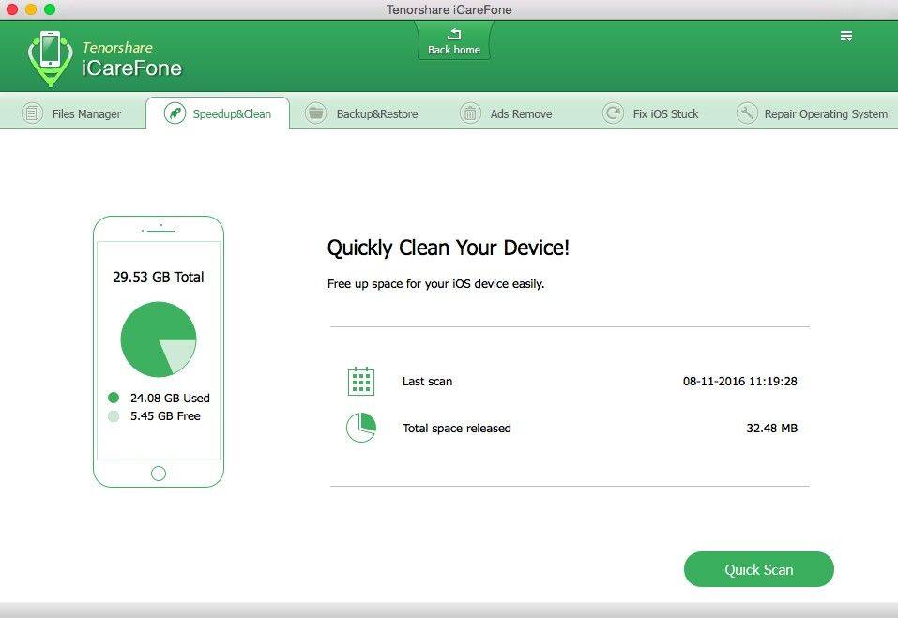Click the iCareFone phone logo icon

(51, 58)
